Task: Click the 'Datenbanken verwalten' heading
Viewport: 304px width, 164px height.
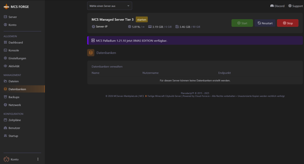Action: tap(107, 66)
